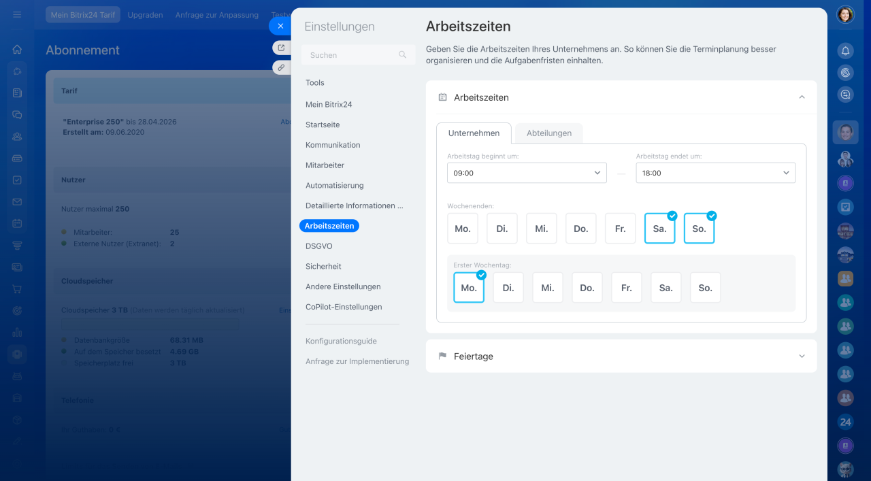Image resolution: width=871 pixels, height=481 pixels.
Task: Open Kommunikation settings section
Action: [333, 145]
